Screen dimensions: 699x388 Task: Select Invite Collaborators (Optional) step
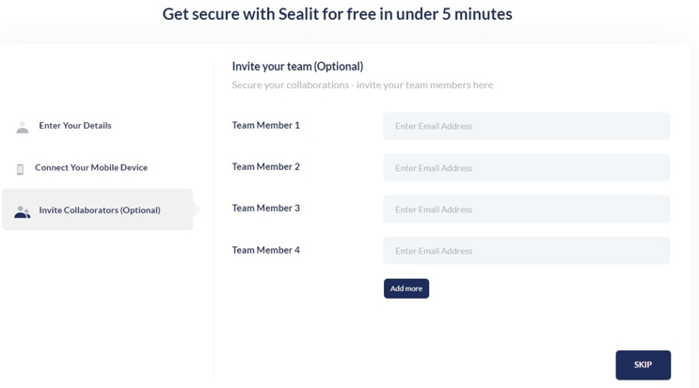[97, 210]
